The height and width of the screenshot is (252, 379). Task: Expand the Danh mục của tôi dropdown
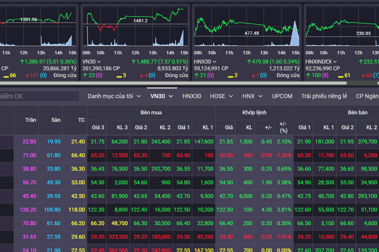click(x=114, y=96)
